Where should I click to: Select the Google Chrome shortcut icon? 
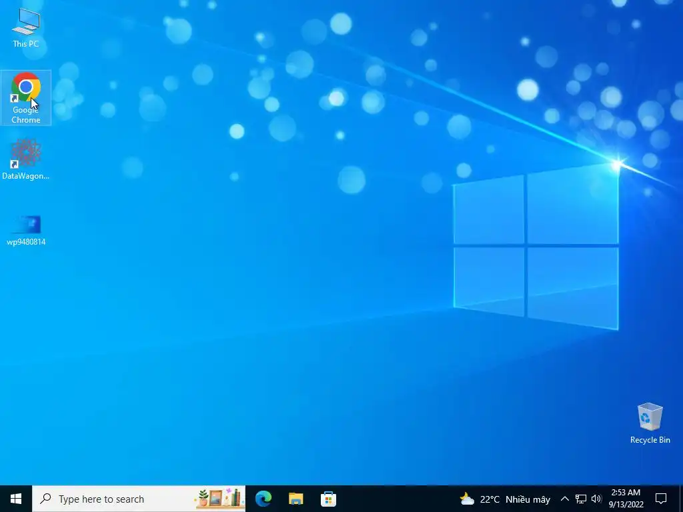[26, 97]
